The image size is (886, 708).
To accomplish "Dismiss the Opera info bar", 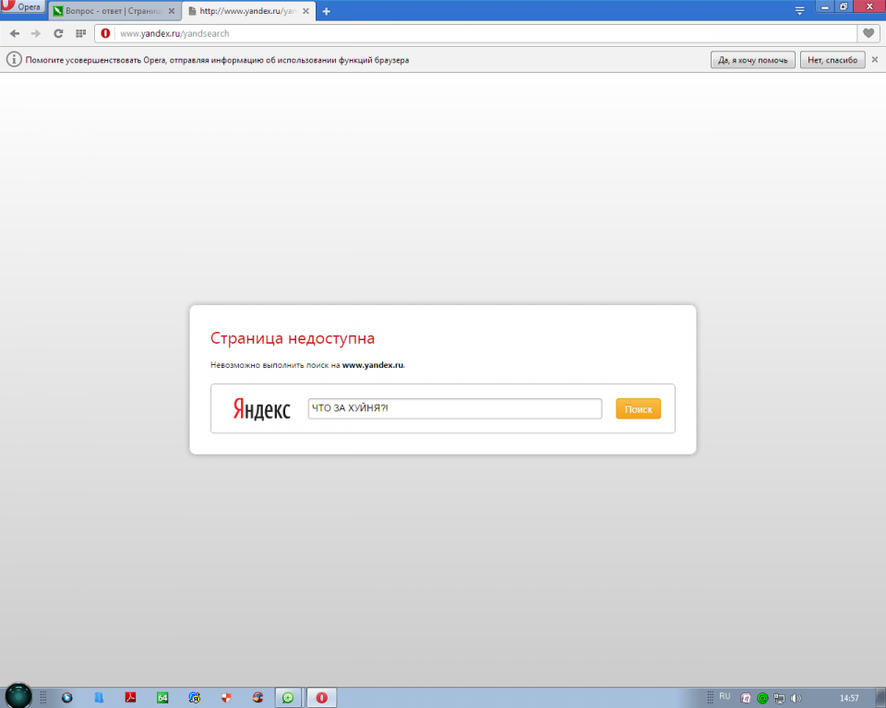I will (x=875, y=59).
